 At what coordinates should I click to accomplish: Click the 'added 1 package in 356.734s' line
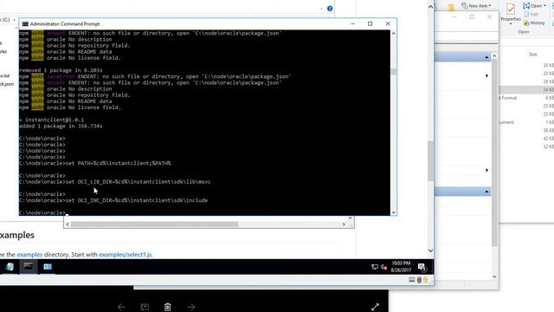point(61,126)
